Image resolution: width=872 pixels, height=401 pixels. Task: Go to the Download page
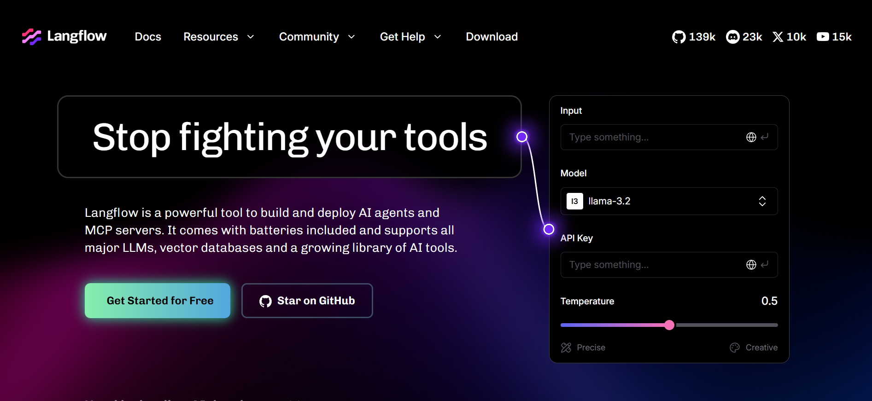pyautogui.click(x=492, y=37)
